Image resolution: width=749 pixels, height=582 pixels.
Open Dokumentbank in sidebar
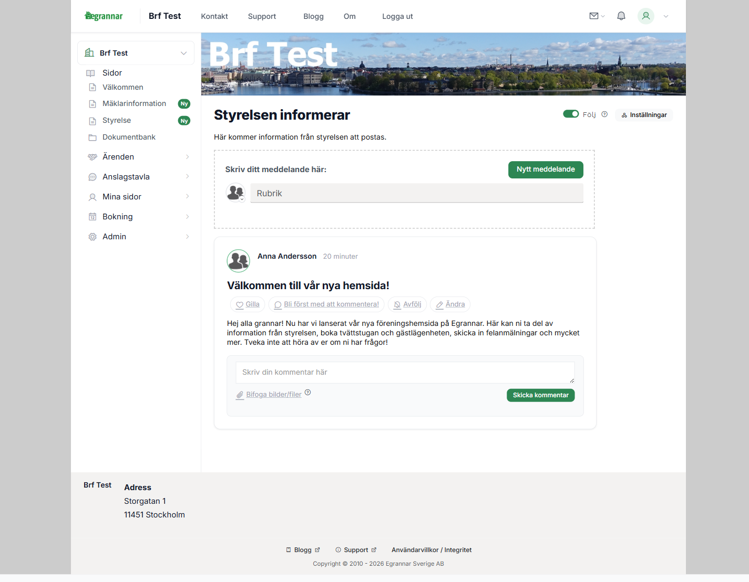tap(129, 137)
